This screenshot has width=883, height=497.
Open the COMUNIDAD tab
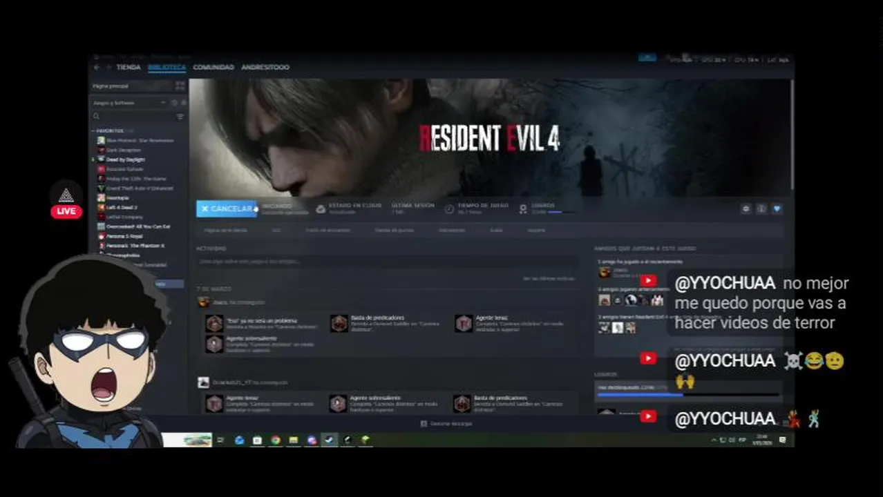click(213, 67)
